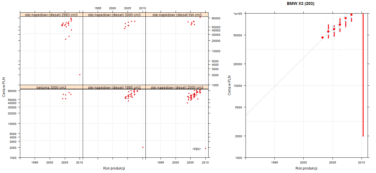
Task: Click the 2005 tick under the benzyna 3000 cm3 panel
Action: pos(65,162)
